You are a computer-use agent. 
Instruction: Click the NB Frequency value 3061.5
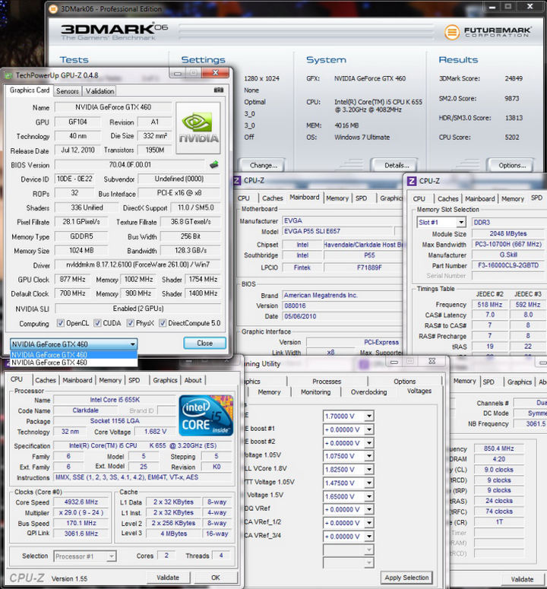point(530,424)
